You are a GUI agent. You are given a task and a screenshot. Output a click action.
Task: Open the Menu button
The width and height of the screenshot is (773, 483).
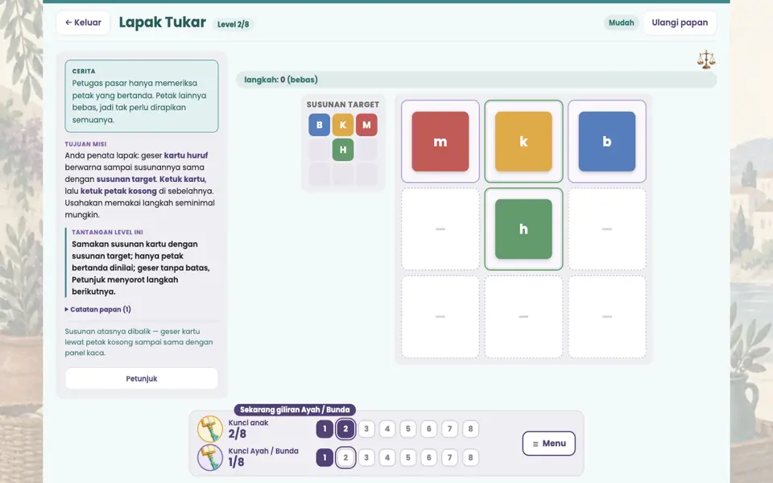548,443
